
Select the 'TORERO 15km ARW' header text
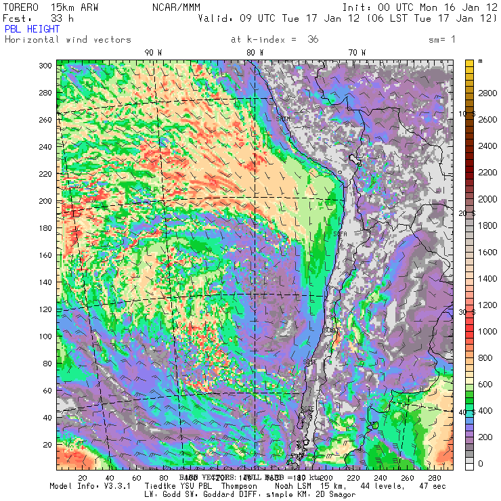pyautogui.click(x=51, y=7)
